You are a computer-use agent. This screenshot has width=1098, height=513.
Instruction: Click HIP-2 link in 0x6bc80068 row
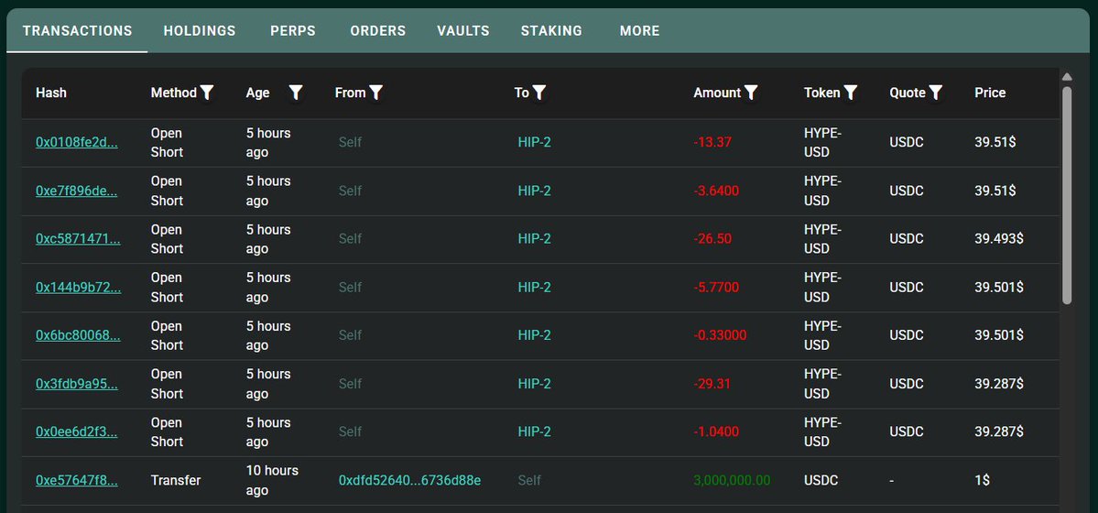point(534,335)
